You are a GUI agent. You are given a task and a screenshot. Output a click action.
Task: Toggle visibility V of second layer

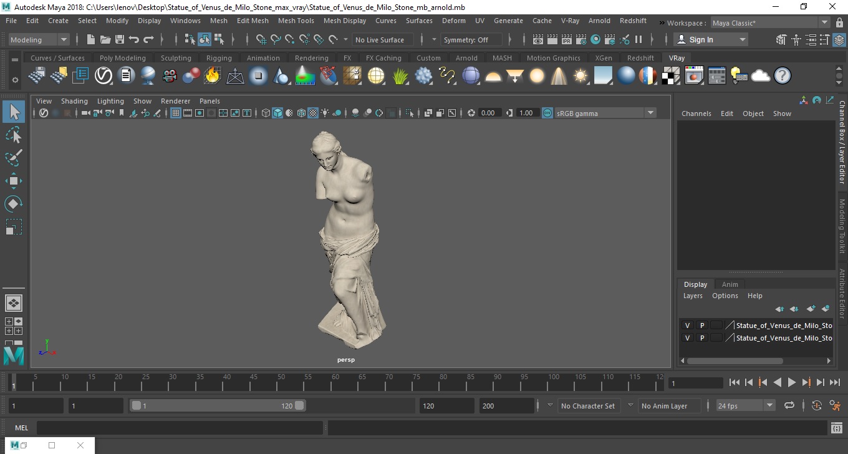(x=687, y=337)
